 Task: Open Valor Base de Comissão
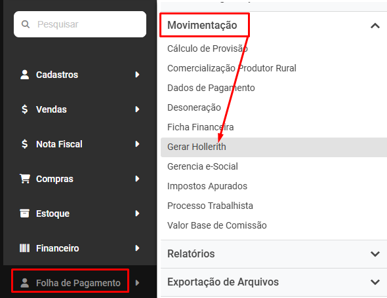pos(217,225)
